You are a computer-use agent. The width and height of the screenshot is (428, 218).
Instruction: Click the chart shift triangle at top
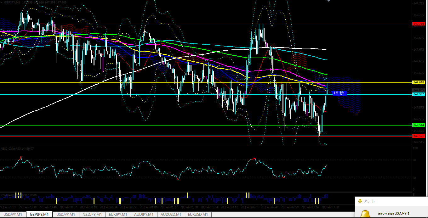[x=328, y=1]
